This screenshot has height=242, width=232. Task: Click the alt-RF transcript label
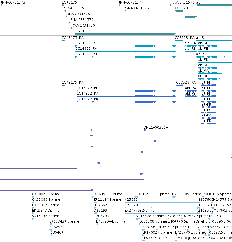(x=203, y=43)
